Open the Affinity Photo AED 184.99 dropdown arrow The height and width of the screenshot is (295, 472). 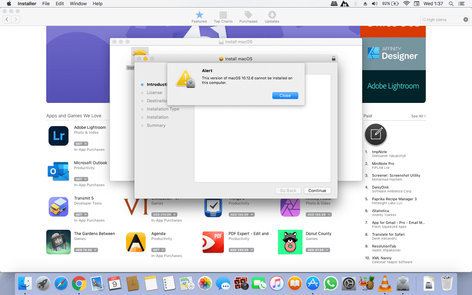[x=329, y=215]
